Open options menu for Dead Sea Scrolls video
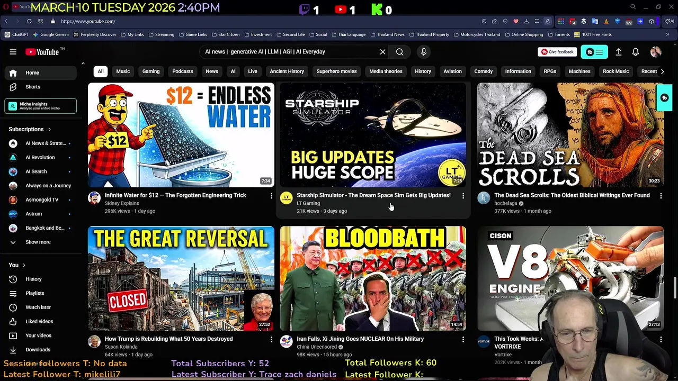The height and width of the screenshot is (381, 678). tap(661, 196)
